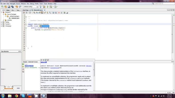175x98 pixels.
Task: Open the Navigate menu
Action: click(x=13, y=4)
